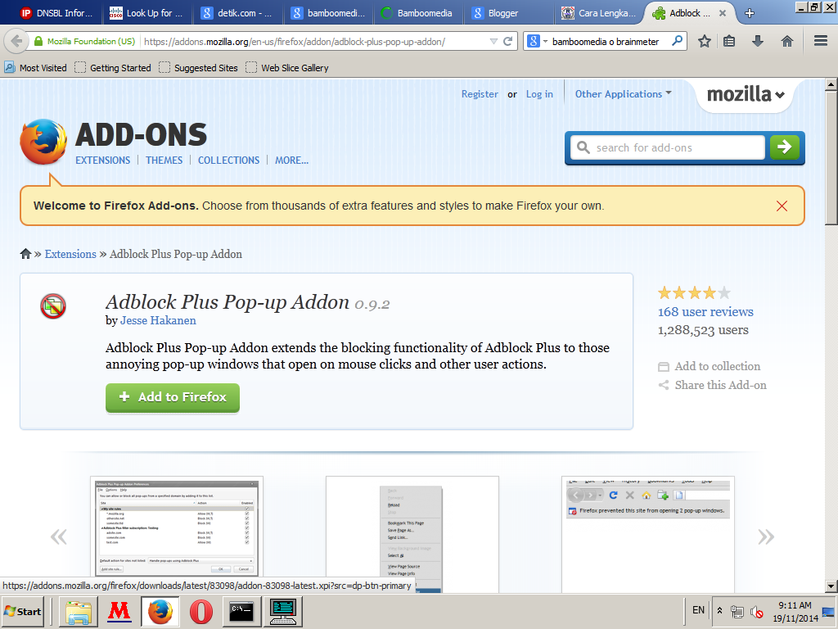Viewport: 838px width, 629px height.
Task: Open the preferences window screenshot thumbnail
Action: (177, 527)
